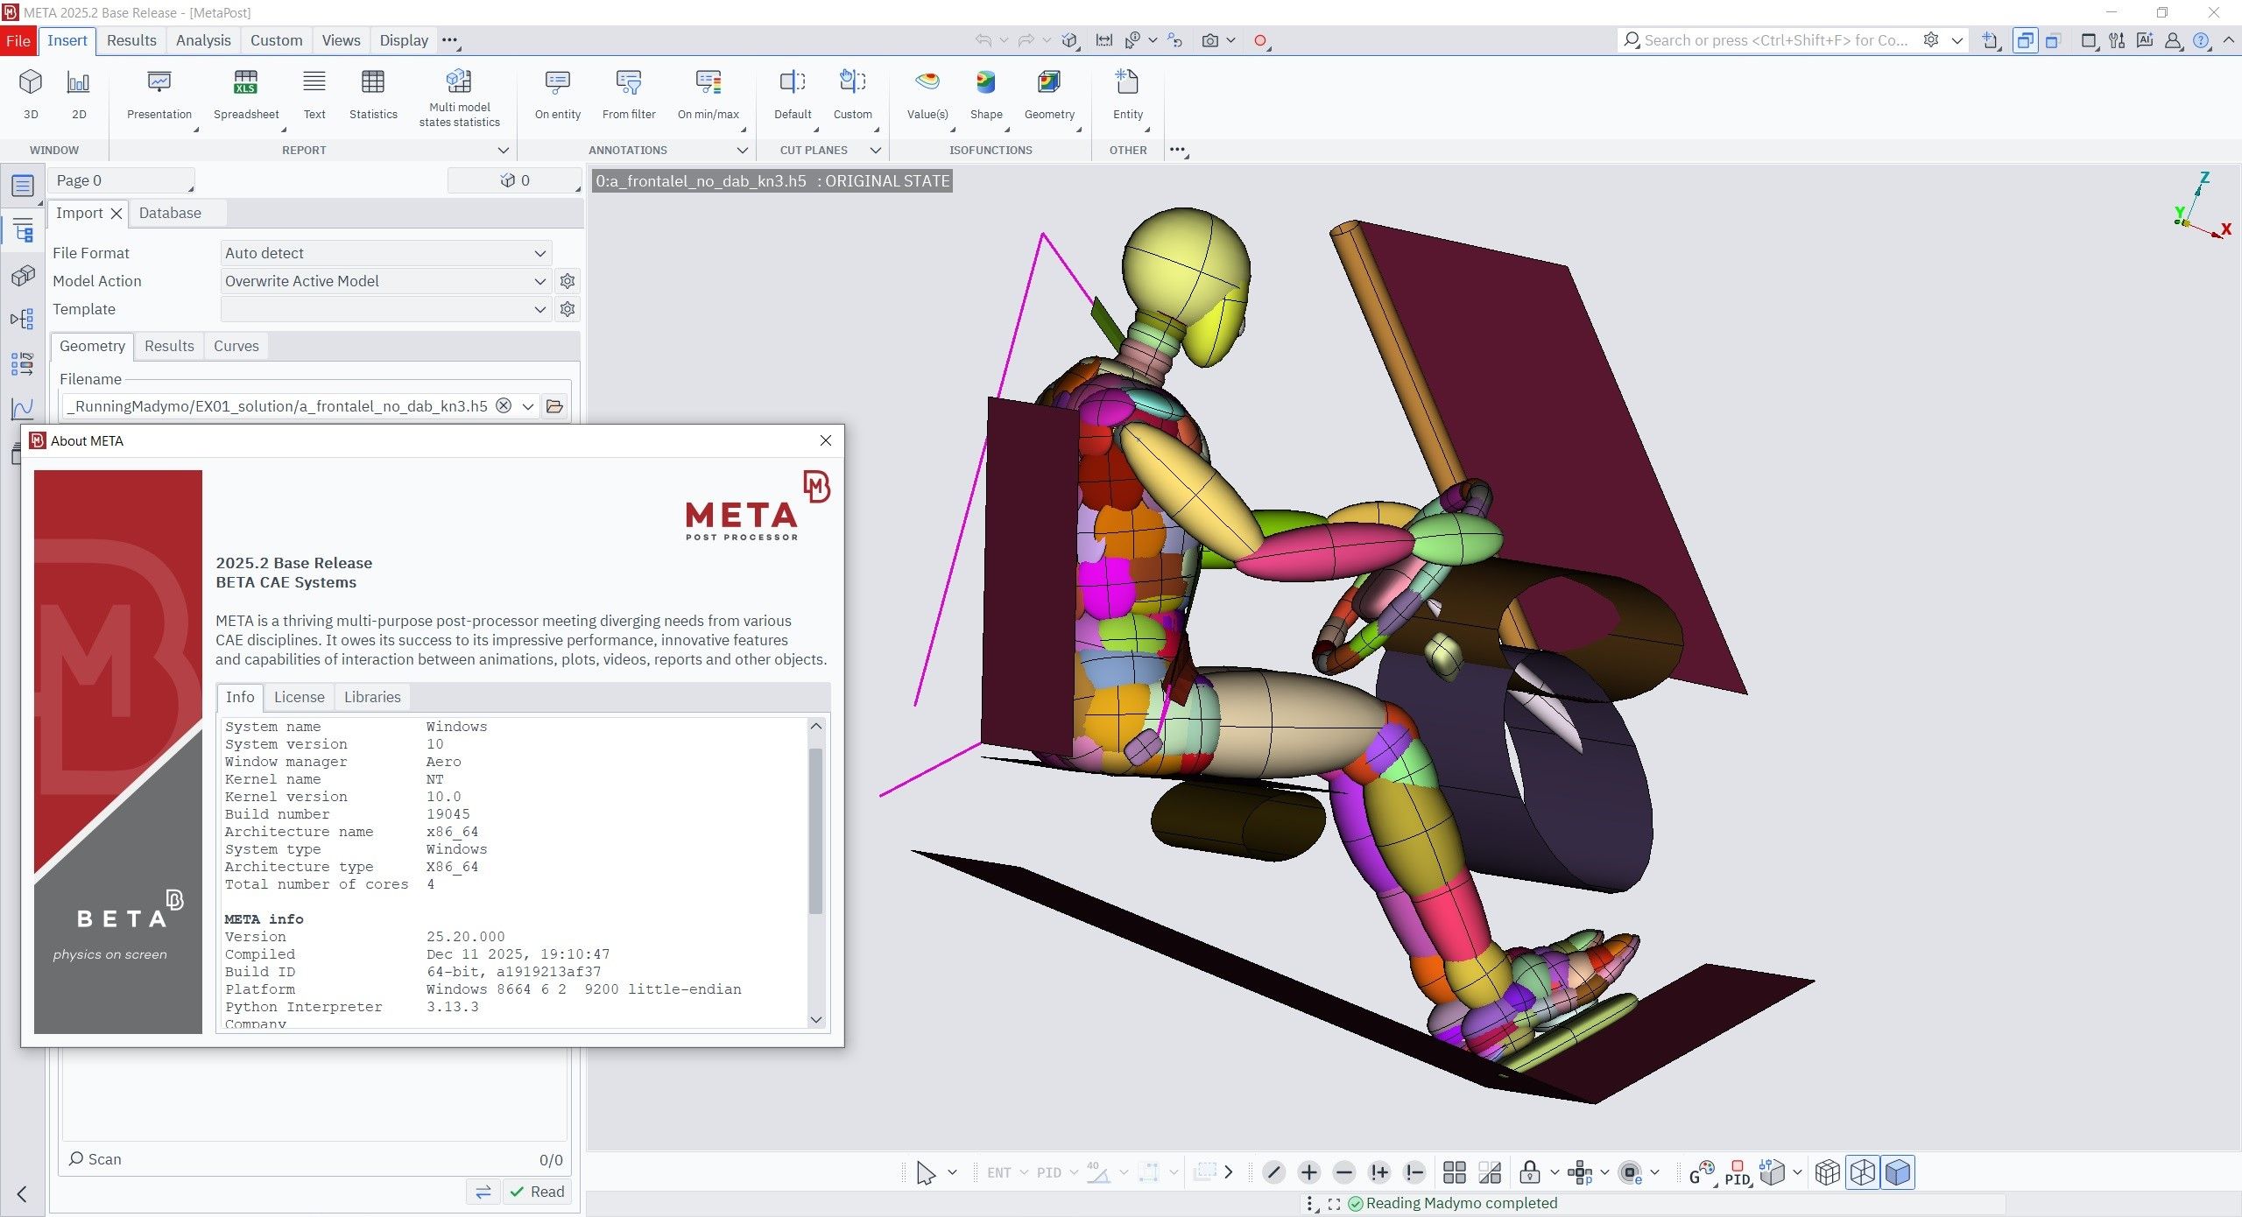Select the Value(s) isofunction tool
This screenshot has height=1217, width=2242.
point(927,92)
